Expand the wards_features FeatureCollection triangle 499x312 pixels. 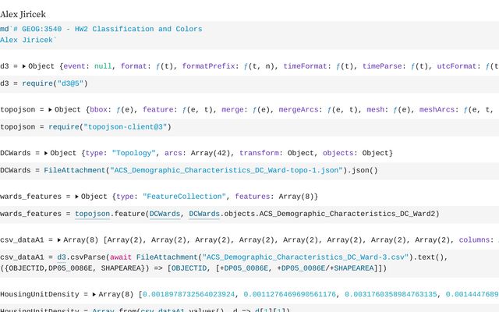[x=78, y=197]
